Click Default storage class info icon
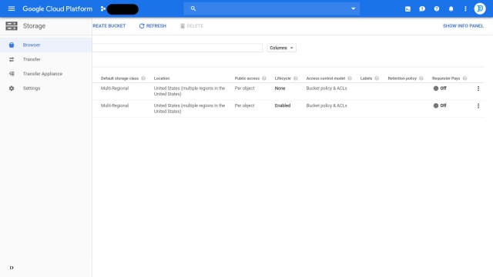Viewport: 493px width, 277px height. (x=143, y=78)
